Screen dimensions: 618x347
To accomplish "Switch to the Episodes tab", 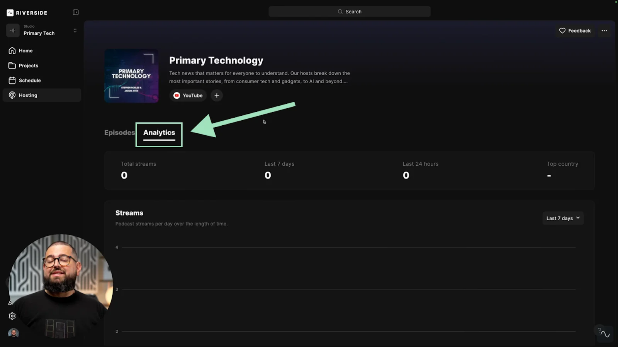I will pos(119,132).
